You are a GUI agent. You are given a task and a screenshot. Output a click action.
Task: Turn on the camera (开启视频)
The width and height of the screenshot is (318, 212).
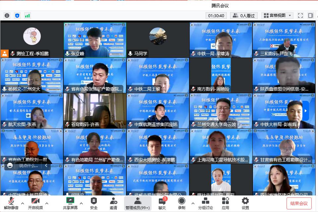click(x=35, y=203)
